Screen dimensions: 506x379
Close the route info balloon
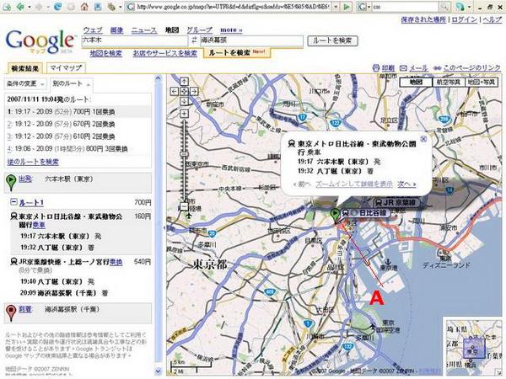(423, 139)
